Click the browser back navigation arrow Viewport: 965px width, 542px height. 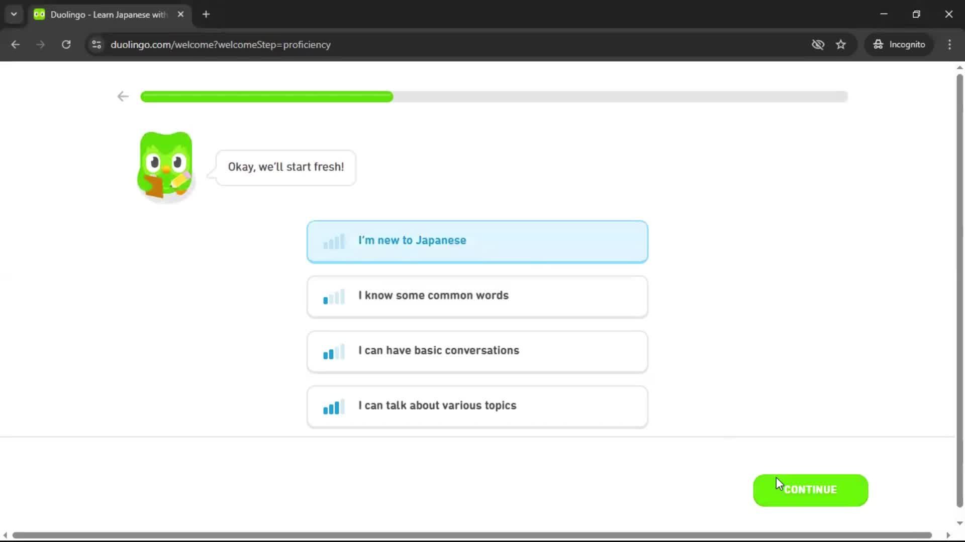[x=15, y=44]
